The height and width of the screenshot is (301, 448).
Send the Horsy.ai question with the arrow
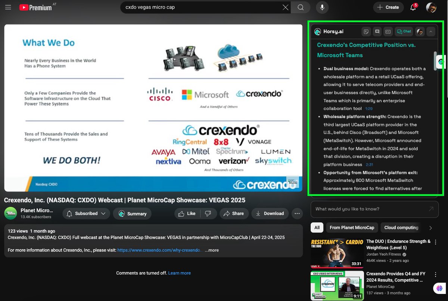(432, 209)
